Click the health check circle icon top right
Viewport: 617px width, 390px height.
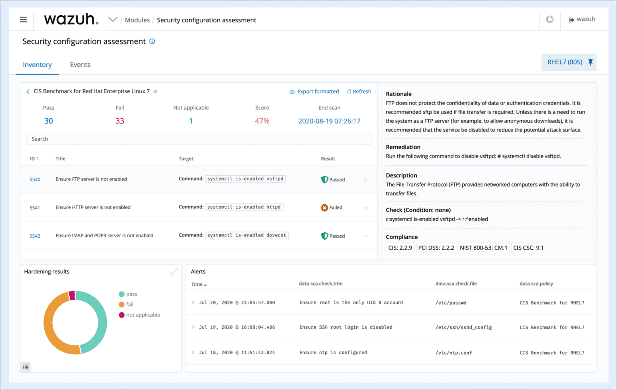tap(550, 19)
